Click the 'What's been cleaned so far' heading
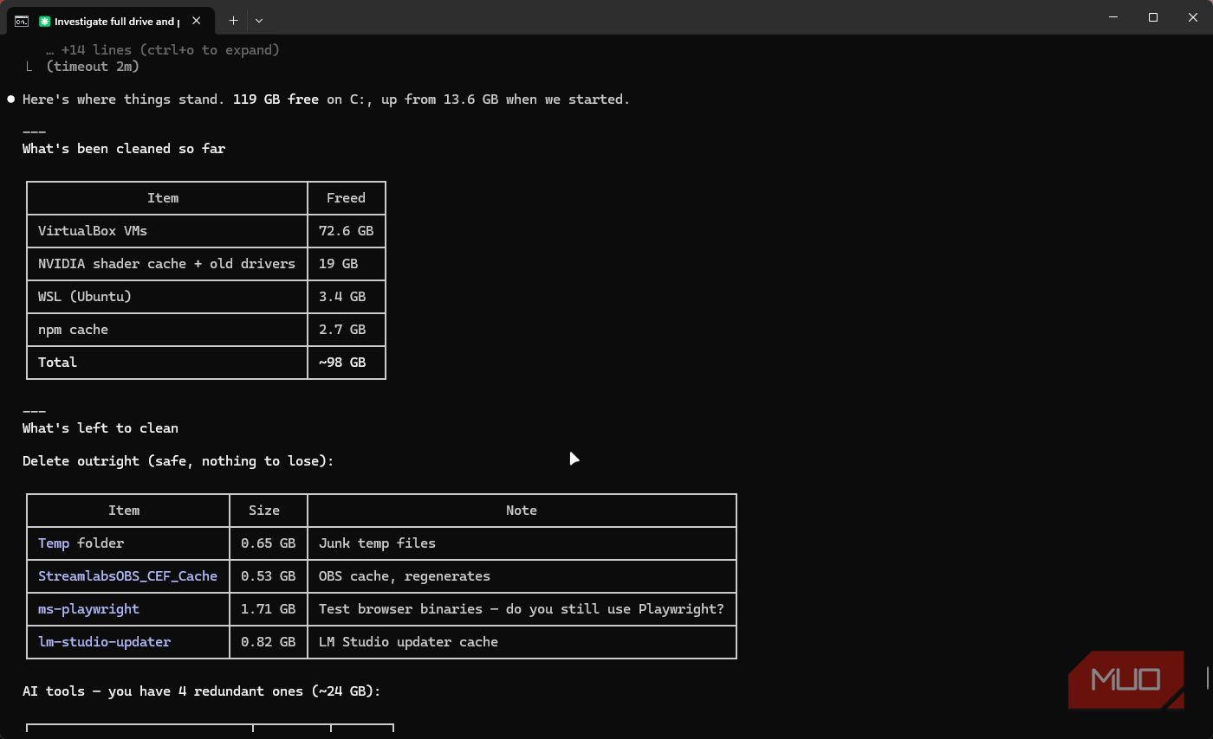 [124, 149]
